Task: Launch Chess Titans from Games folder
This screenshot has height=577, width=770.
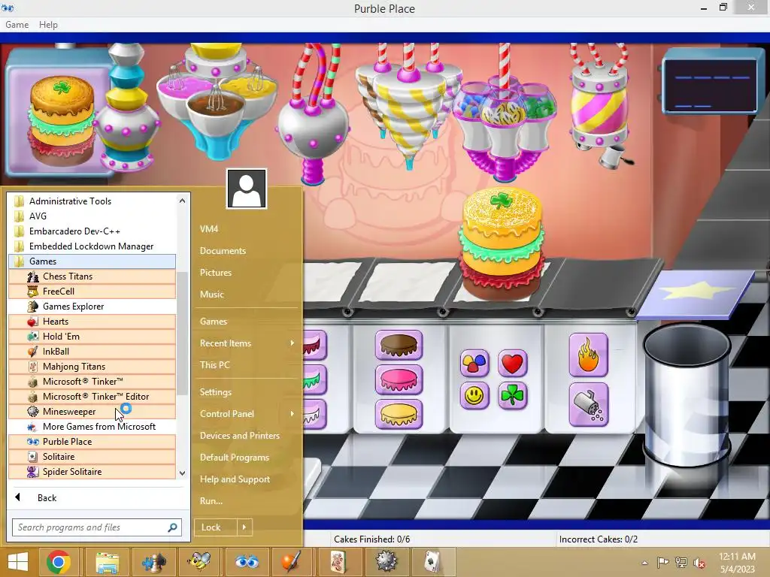Action: pyautogui.click(x=92, y=276)
